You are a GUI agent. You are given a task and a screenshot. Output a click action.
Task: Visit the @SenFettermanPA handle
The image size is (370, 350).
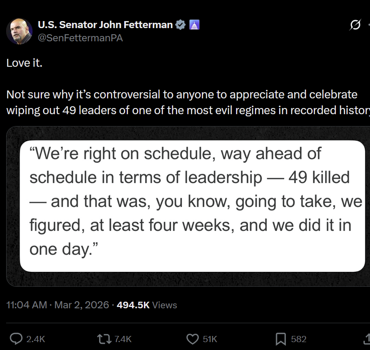tap(80, 38)
